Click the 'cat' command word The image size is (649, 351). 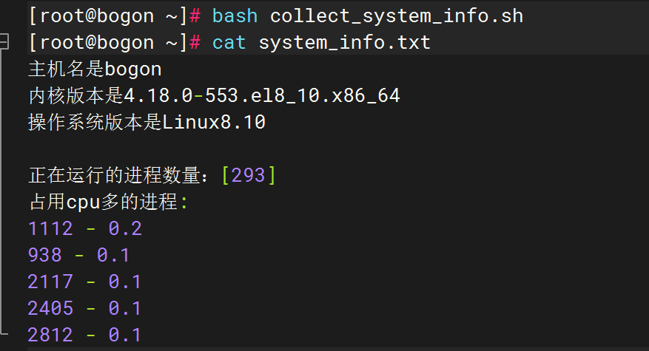pos(229,42)
